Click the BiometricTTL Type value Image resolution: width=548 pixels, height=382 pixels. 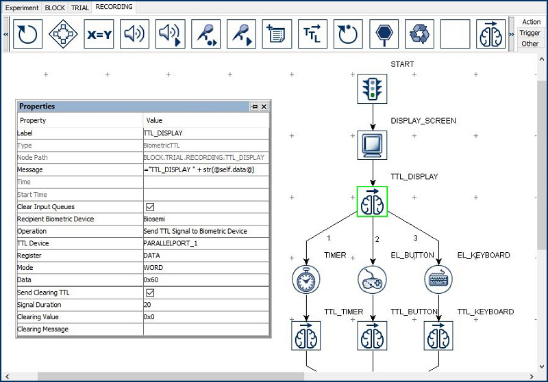click(x=162, y=146)
